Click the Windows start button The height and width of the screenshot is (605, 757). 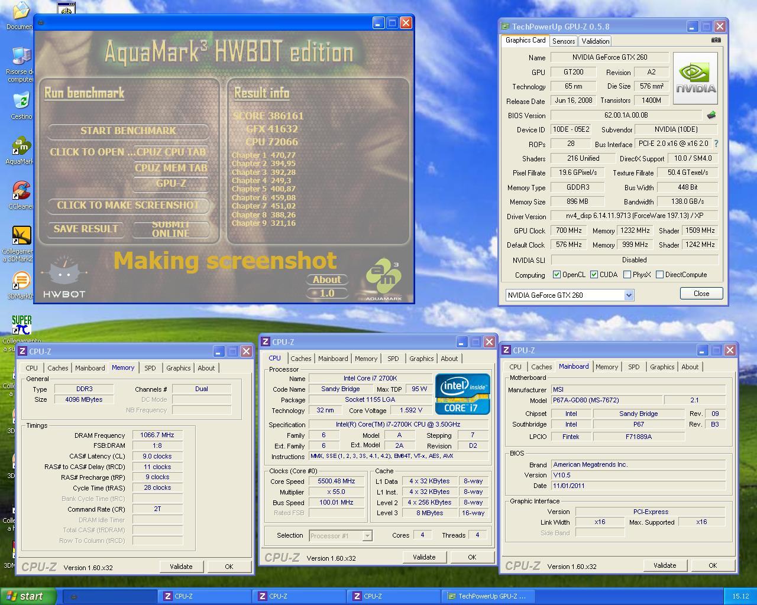(28, 596)
